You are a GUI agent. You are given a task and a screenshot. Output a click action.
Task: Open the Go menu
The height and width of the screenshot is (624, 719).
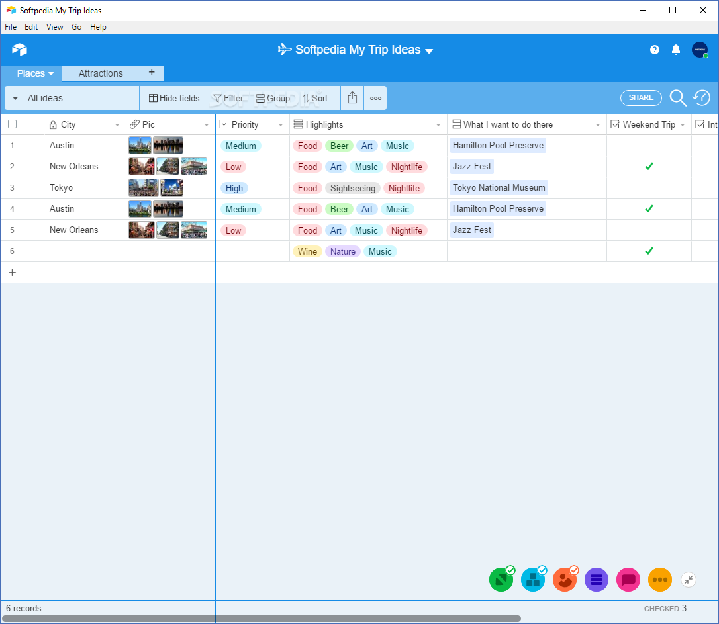pyautogui.click(x=77, y=27)
